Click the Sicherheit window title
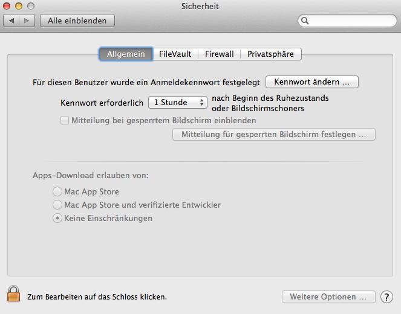This screenshot has width=401, height=314. [200, 6]
